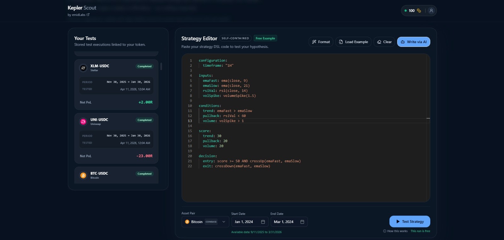
Task: Open the UNI-USDC test card title
Action: click(x=99, y=120)
